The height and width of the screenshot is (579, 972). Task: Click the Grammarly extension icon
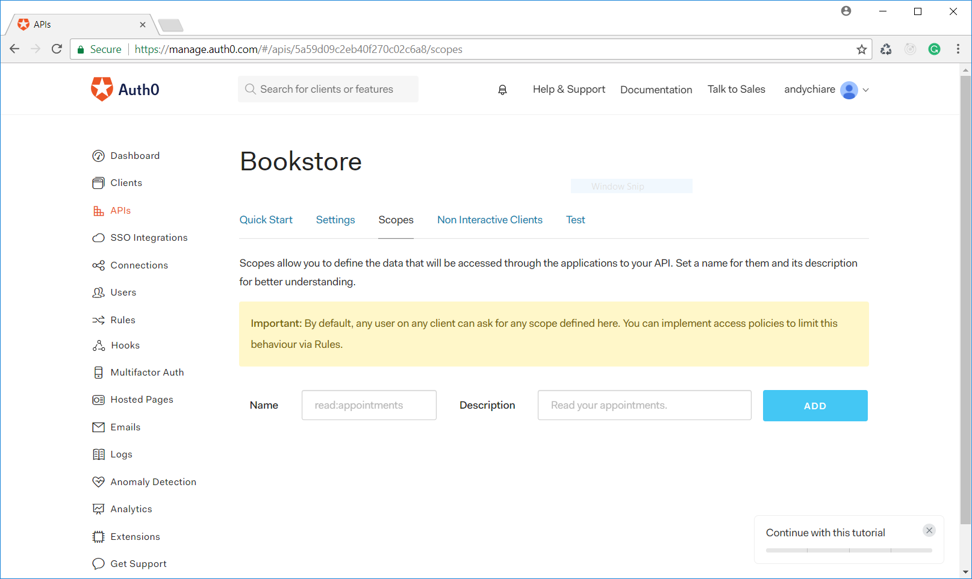tap(934, 49)
